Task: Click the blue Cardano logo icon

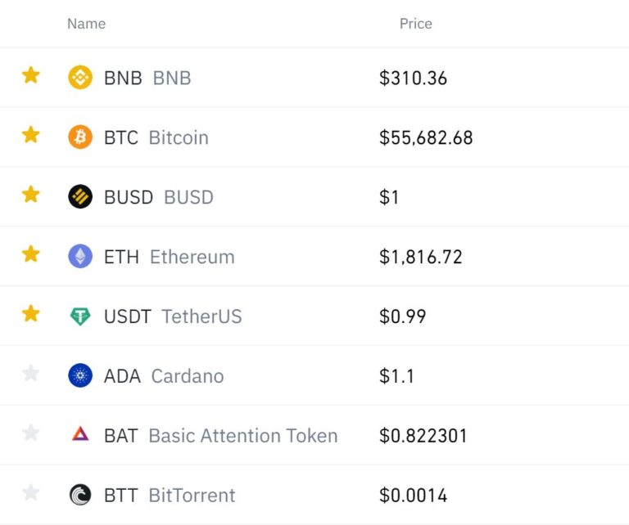Action: tap(80, 375)
